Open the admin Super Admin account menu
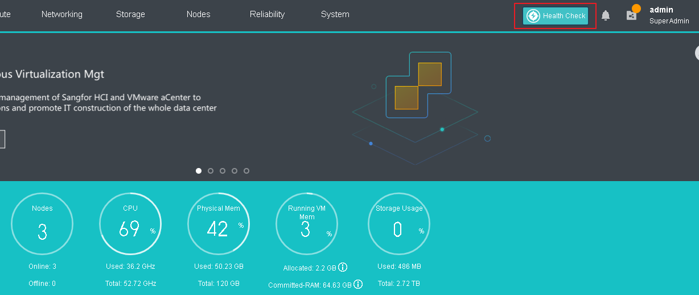This screenshot has width=699, height=295. tap(669, 15)
